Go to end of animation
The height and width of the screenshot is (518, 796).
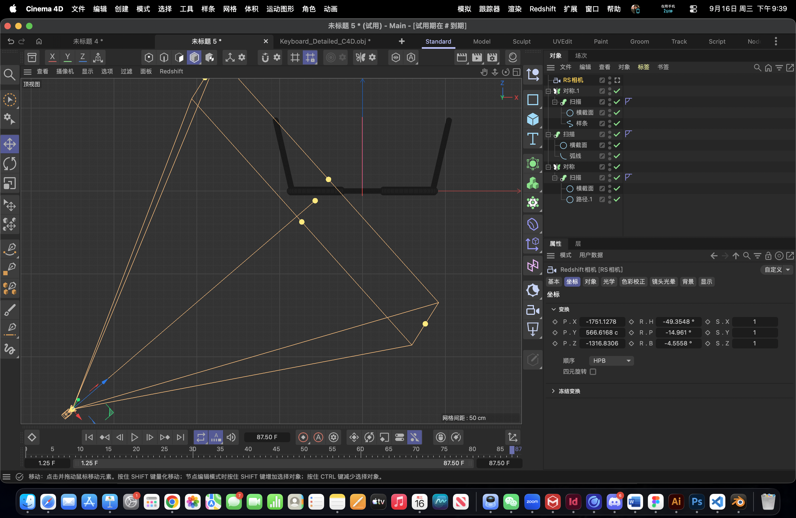[x=180, y=437]
